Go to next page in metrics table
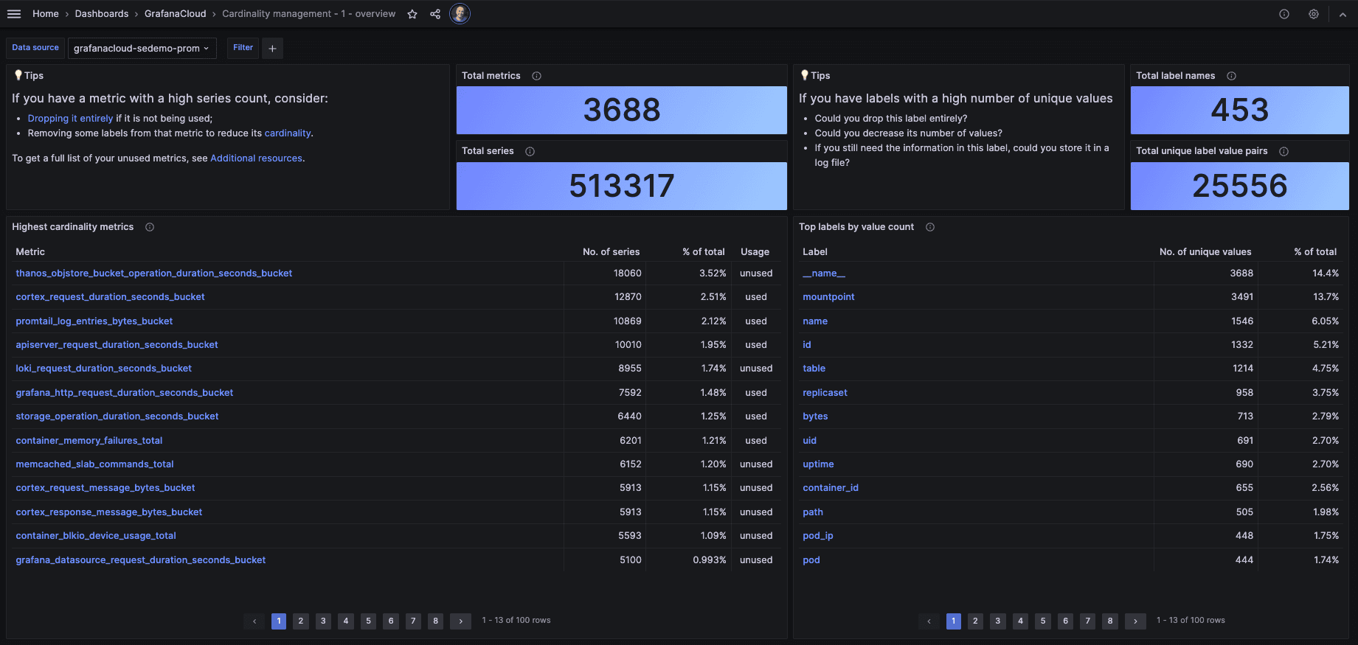This screenshot has height=645, width=1358. 460,621
